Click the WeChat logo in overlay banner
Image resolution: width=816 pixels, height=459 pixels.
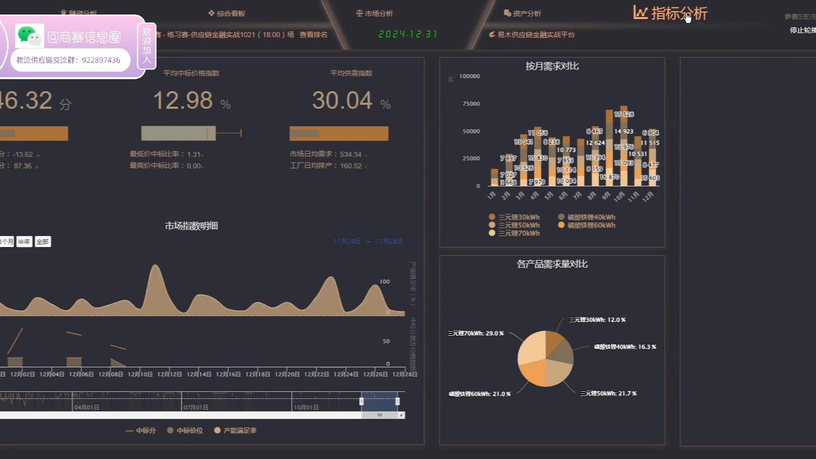[x=29, y=36]
